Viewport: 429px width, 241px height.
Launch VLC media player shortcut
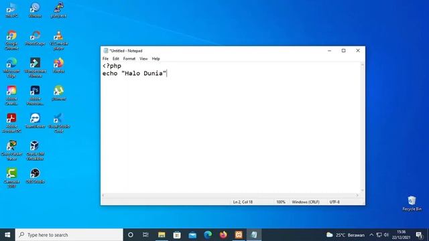(x=58, y=40)
